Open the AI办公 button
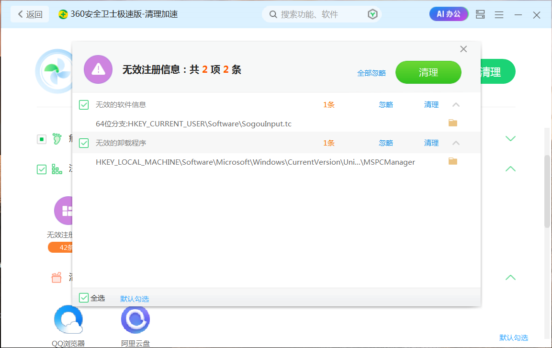 [x=449, y=14]
